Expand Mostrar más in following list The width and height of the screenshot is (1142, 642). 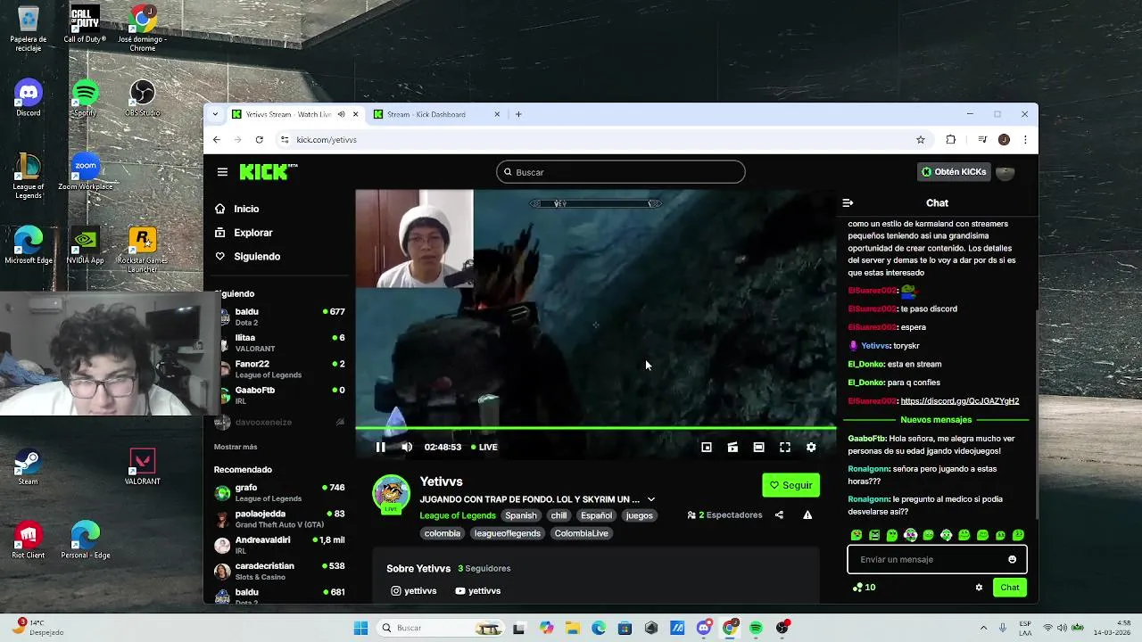(x=236, y=447)
